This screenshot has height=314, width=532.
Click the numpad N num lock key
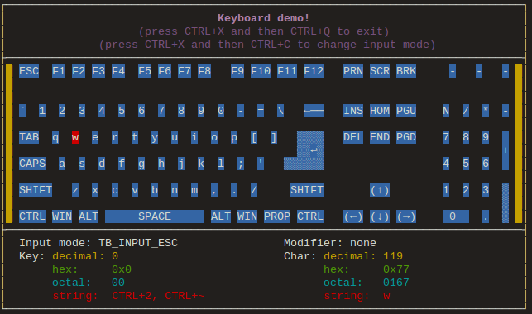[x=446, y=111]
